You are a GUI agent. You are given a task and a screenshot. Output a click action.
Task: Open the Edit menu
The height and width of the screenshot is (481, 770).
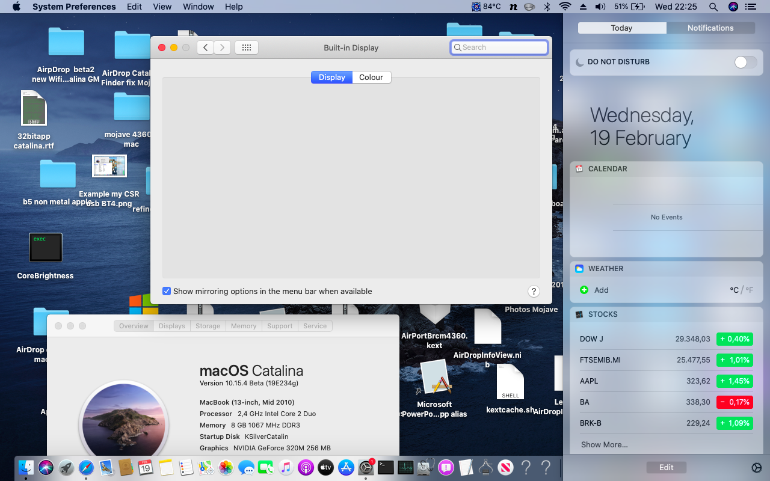click(x=134, y=7)
